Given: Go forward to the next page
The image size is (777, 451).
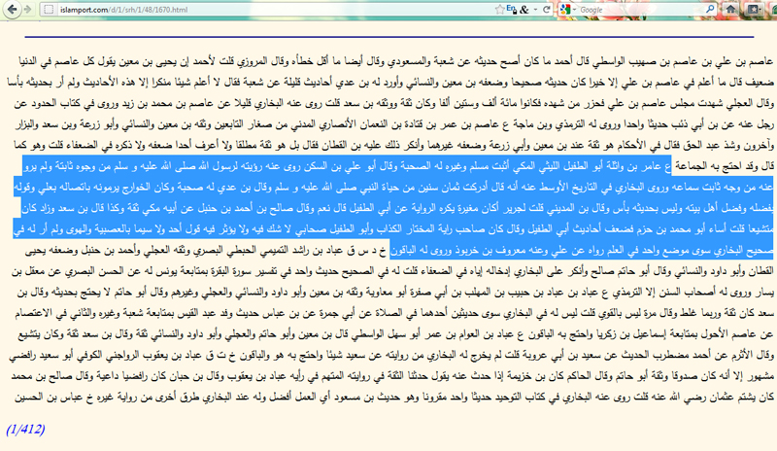Looking at the screenshot, I should tap(28, 10).
